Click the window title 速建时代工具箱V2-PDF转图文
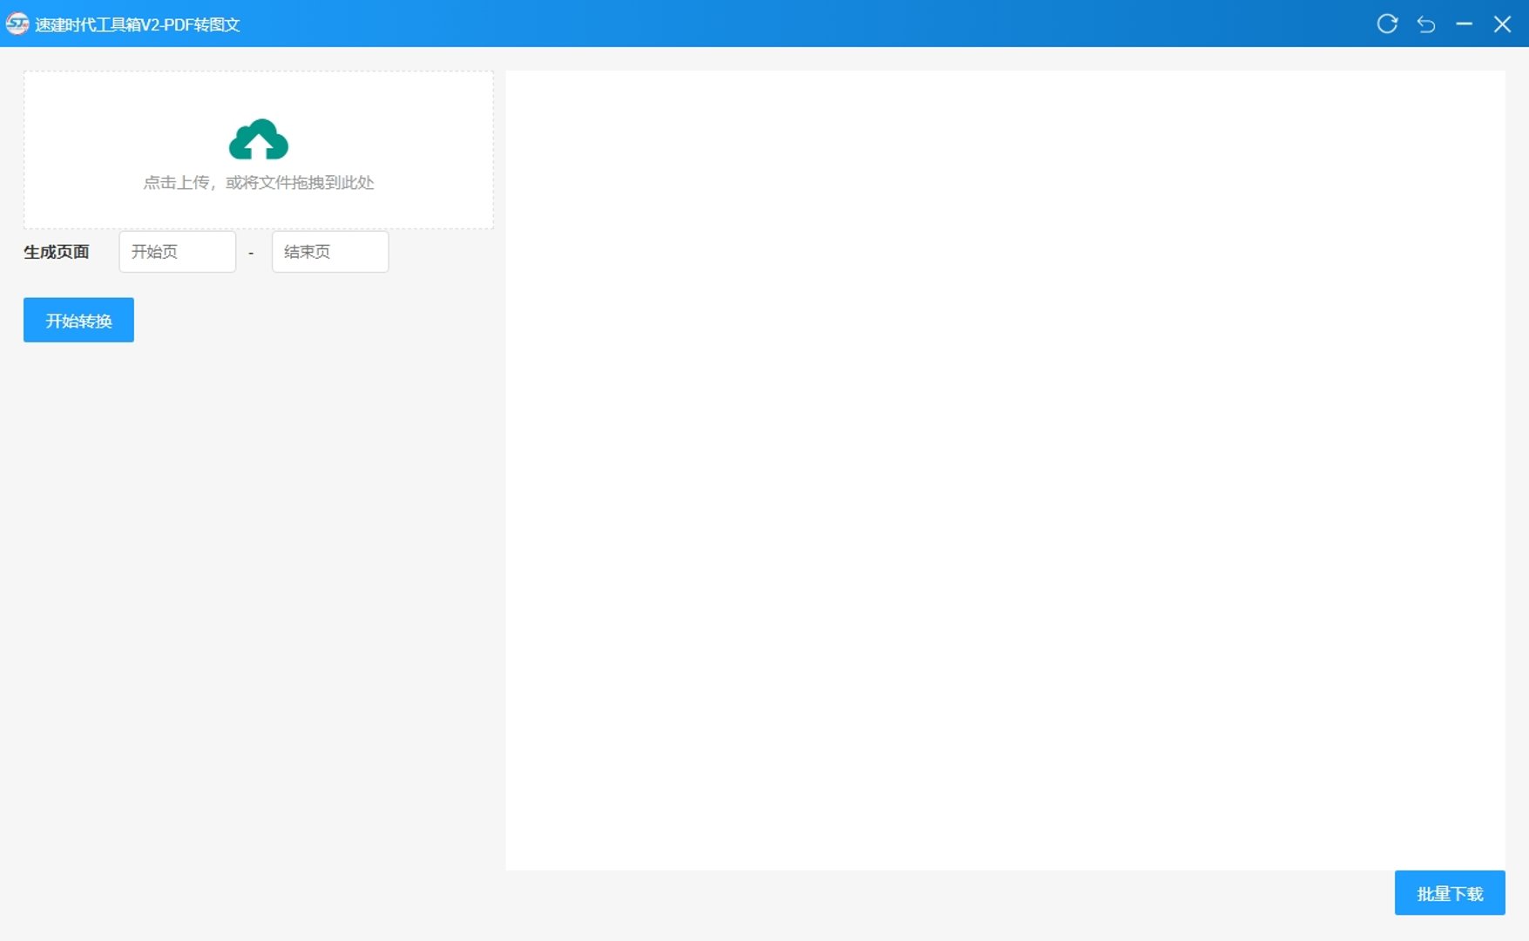The width and height of the screenshot is (1529, 941). click(138, 24)
